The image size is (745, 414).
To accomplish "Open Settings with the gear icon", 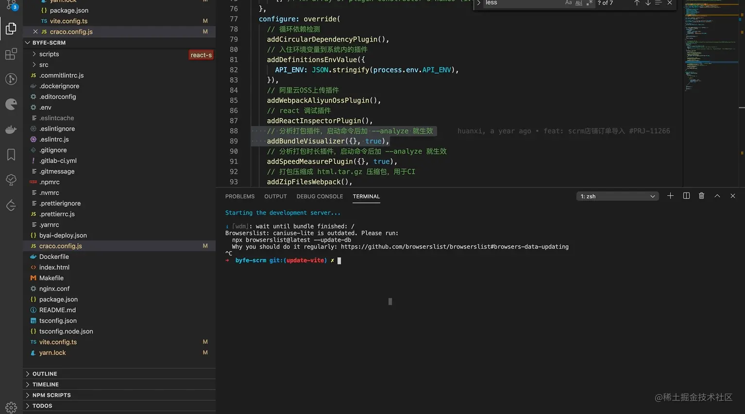I will point(11,407).
